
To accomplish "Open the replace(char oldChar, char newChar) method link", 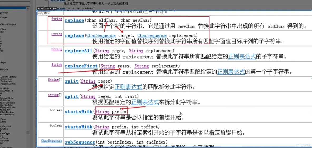I will tap(74, 20).
